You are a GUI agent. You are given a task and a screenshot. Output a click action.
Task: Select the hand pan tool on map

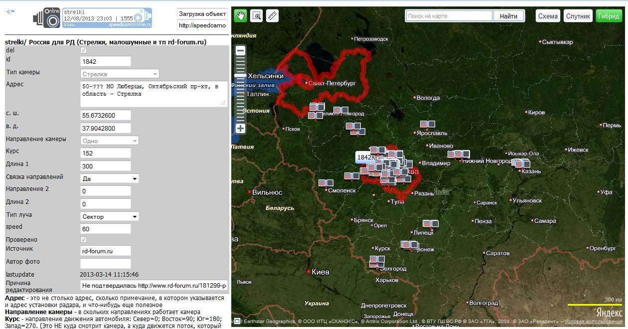tap(241, 16)
